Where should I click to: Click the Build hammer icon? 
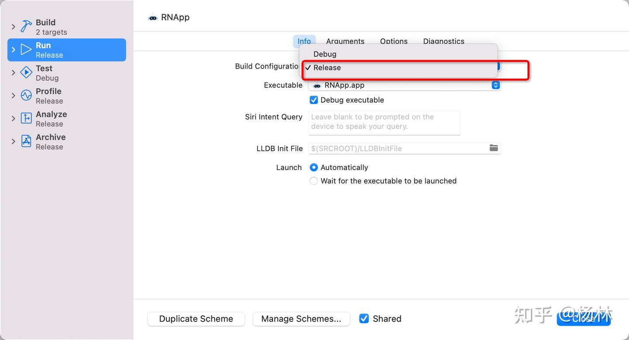tap(26, 27)
